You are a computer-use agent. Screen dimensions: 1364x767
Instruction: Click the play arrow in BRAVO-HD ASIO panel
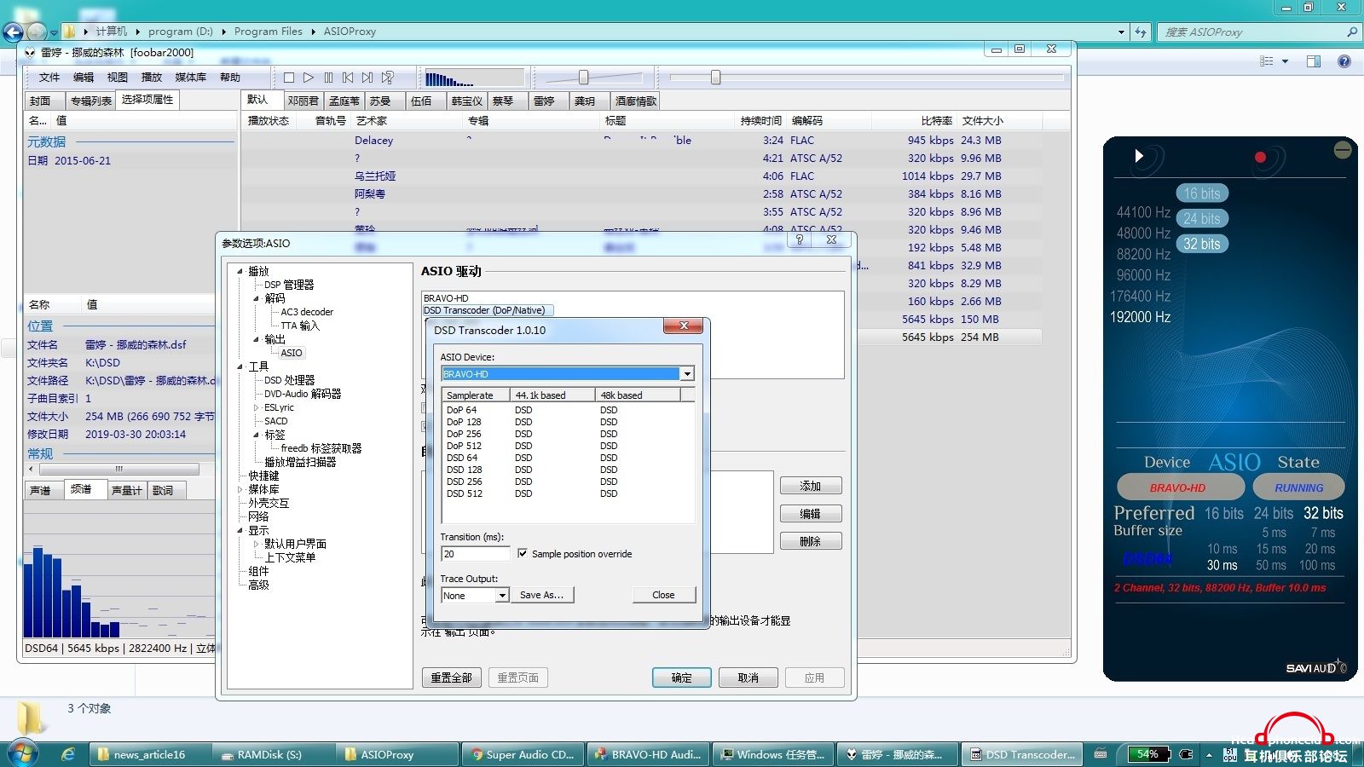1139,156
